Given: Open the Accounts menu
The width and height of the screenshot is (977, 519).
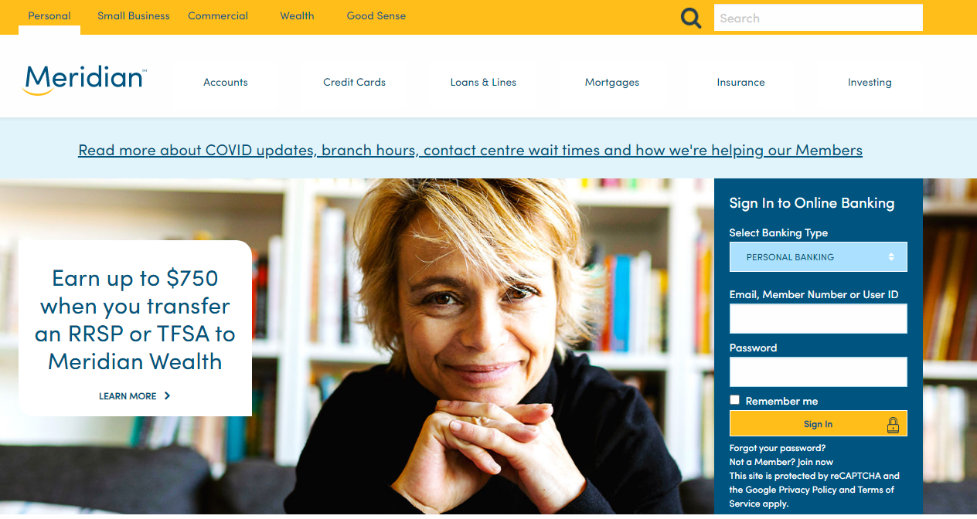Looking at the screenshot, I should pos(226,82).
